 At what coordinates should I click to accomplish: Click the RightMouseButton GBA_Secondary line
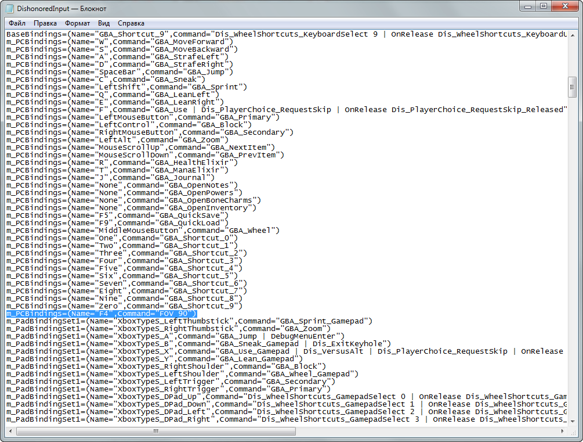(x=150, y=132)
